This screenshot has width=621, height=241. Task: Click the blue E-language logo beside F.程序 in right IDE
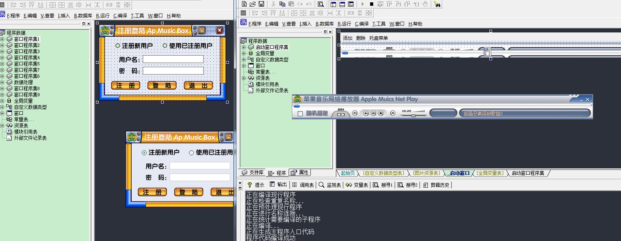(x=243, y=22)
